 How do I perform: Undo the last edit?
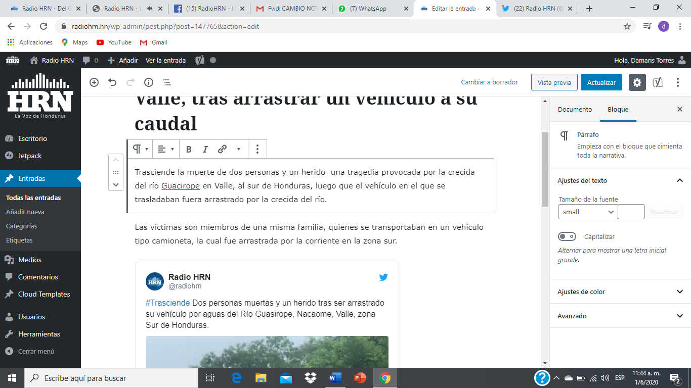point(112,82)
